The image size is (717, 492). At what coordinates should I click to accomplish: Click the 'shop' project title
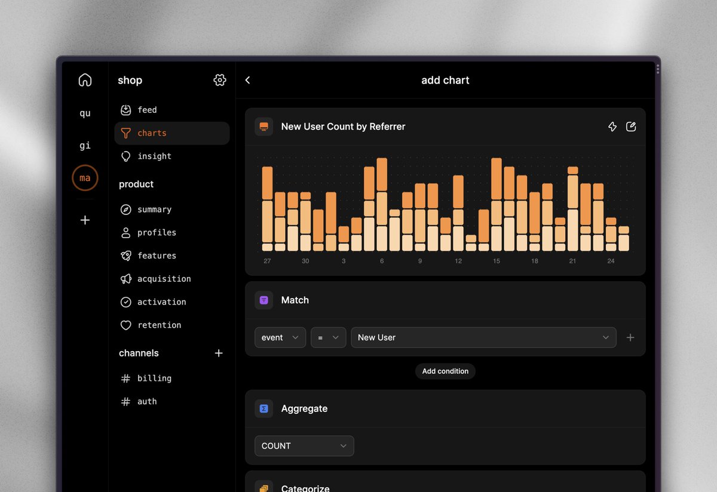point(130,80)
